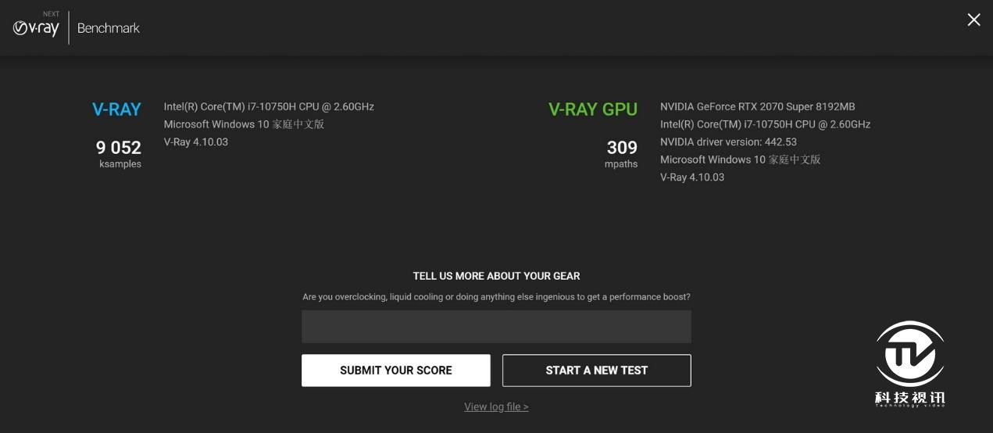This screenshot has width=993, height=433.
Task: Click the i7-10750H CPU line under V-RAY
Action: click(x=269, y=106)
